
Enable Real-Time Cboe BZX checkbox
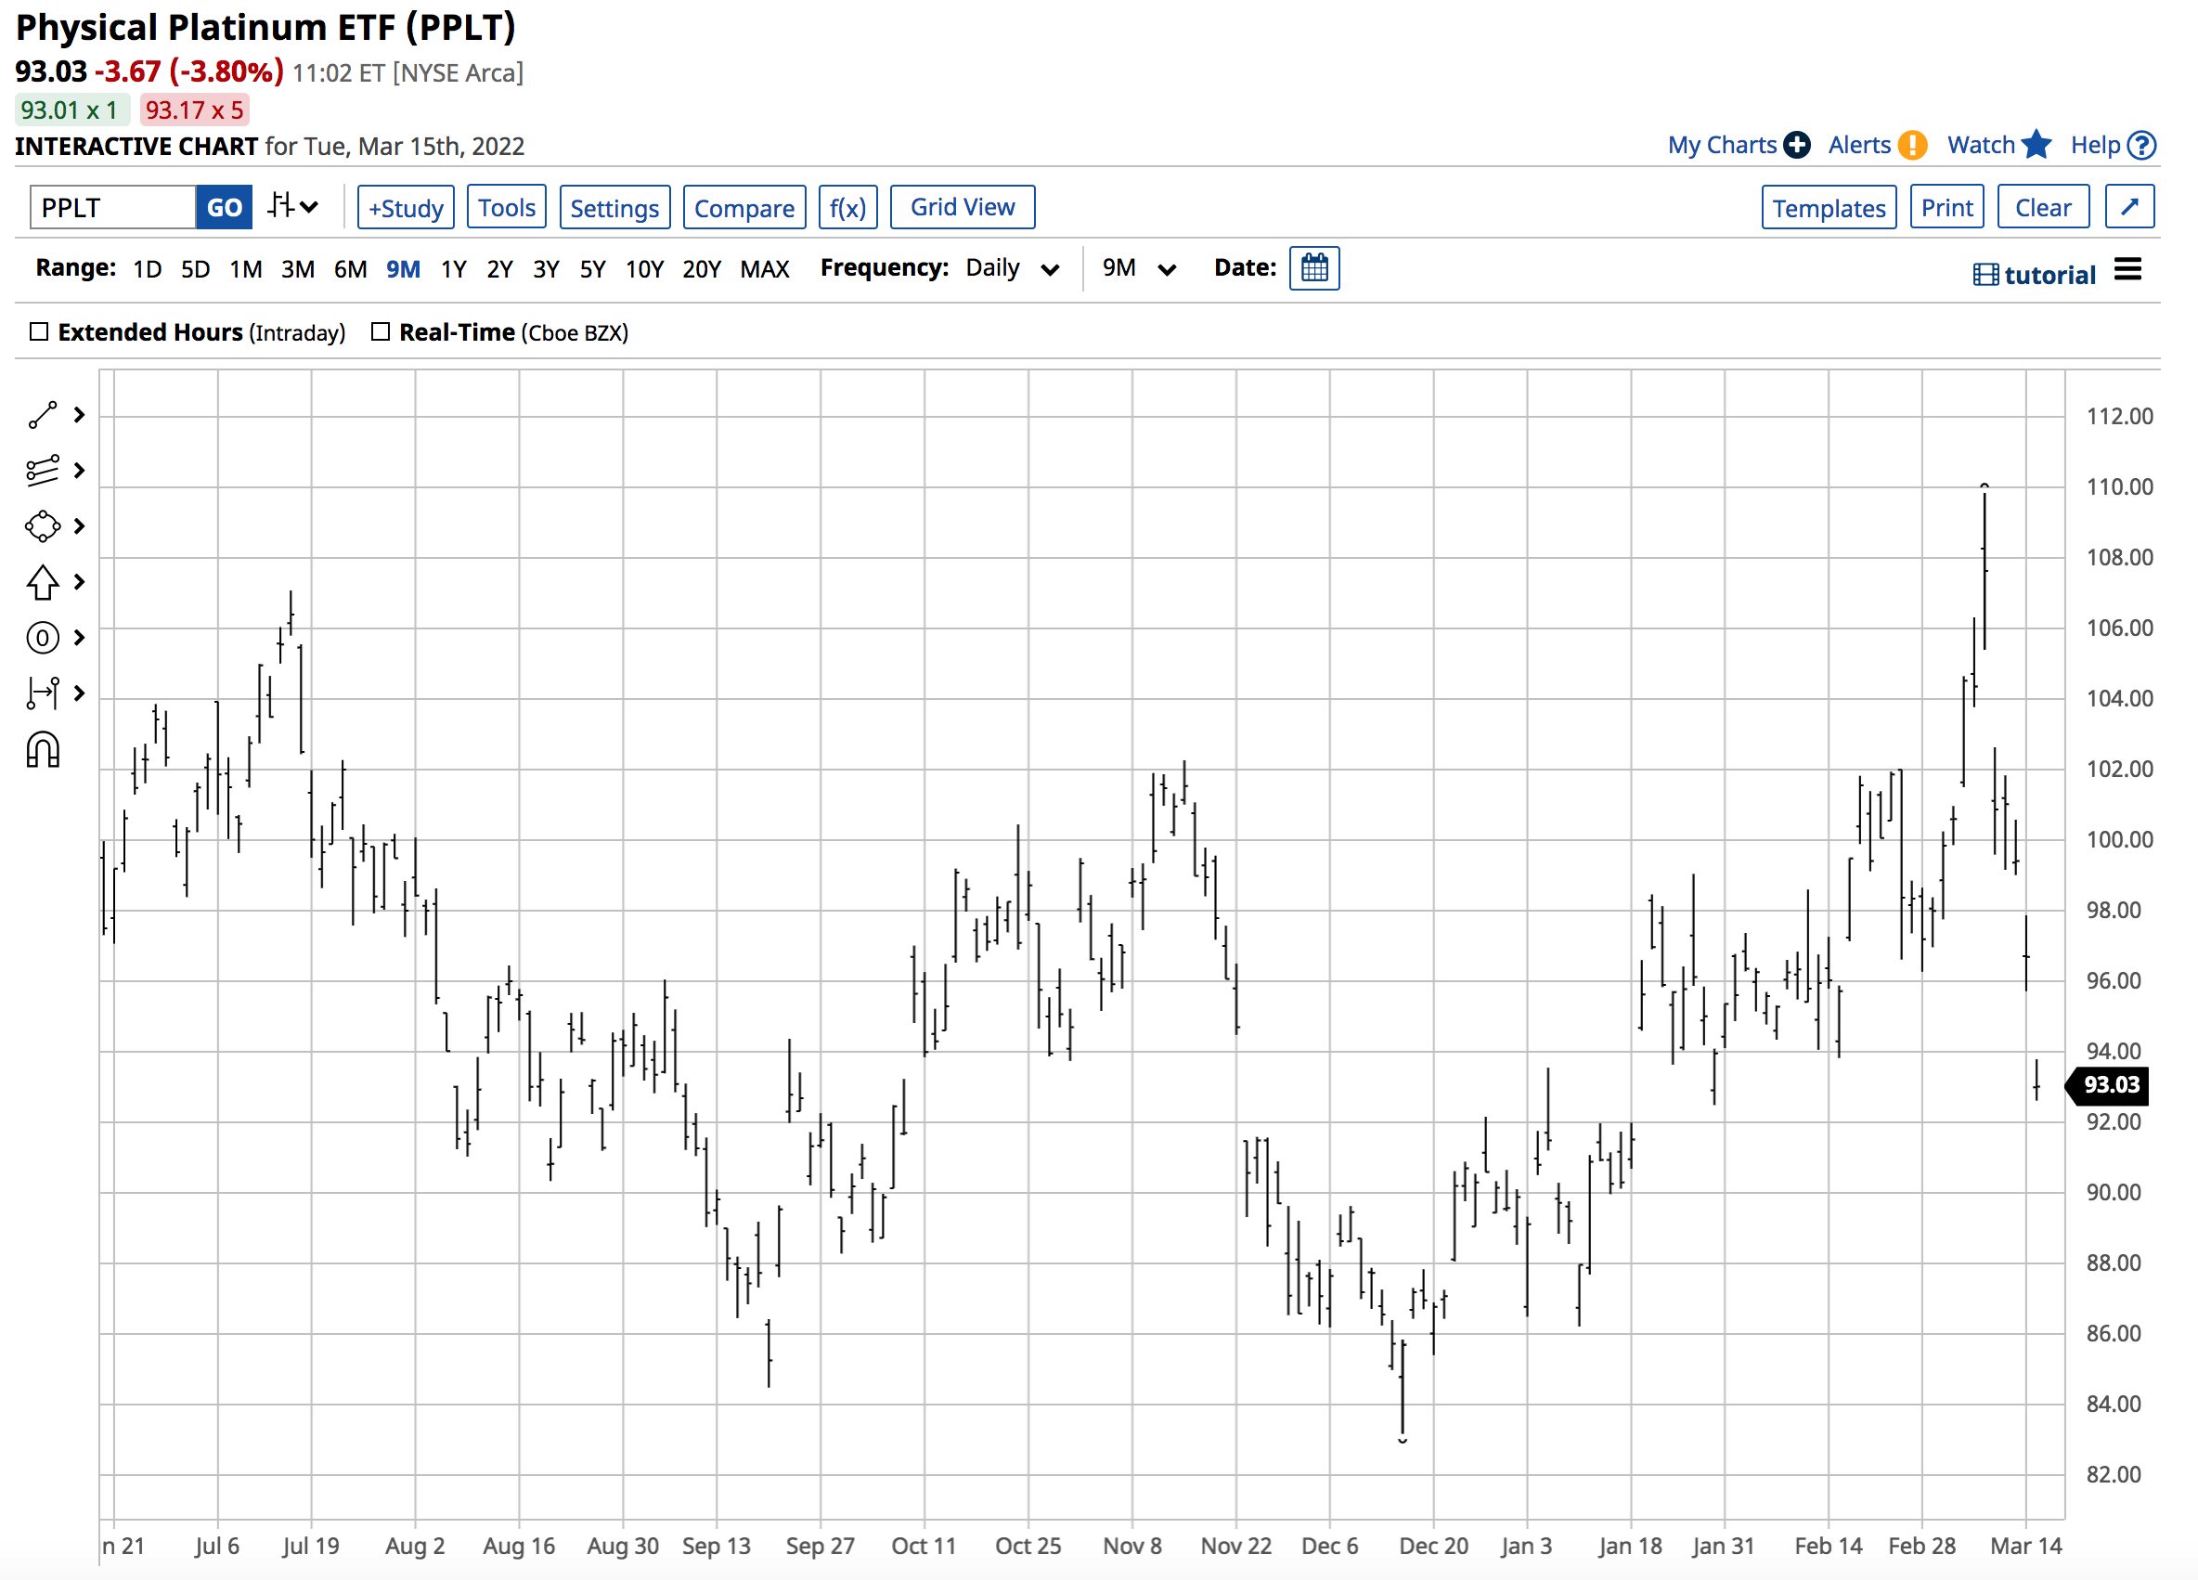[381, 332]
